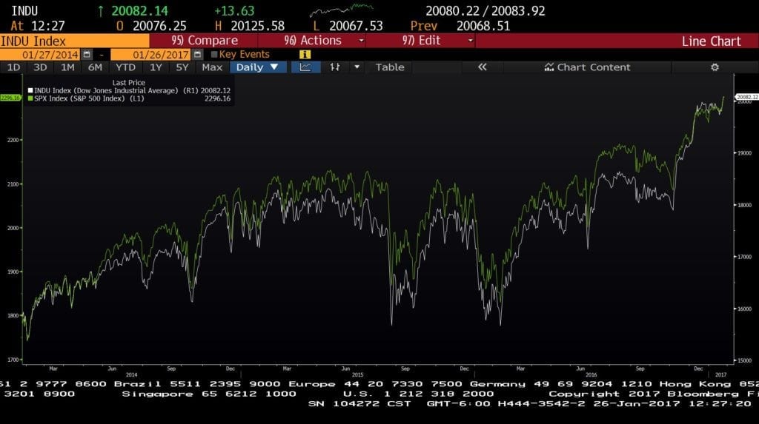This screenshot has height=424, width=759.
Task: Select the line chart style icon
Action: [x=305, y=67]
